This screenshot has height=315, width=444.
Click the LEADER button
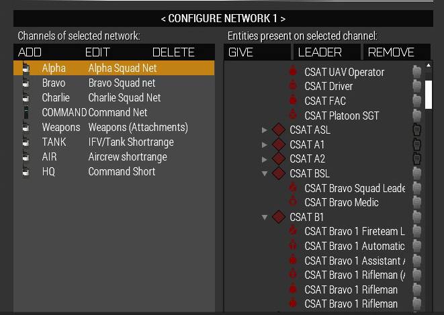(x=327, y=52)
